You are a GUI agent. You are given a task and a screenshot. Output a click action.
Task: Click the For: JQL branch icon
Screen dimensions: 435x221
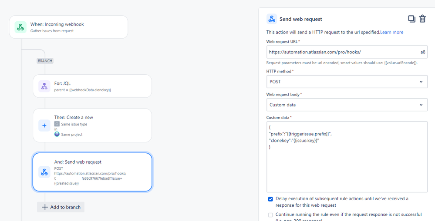tap(44, 86)
